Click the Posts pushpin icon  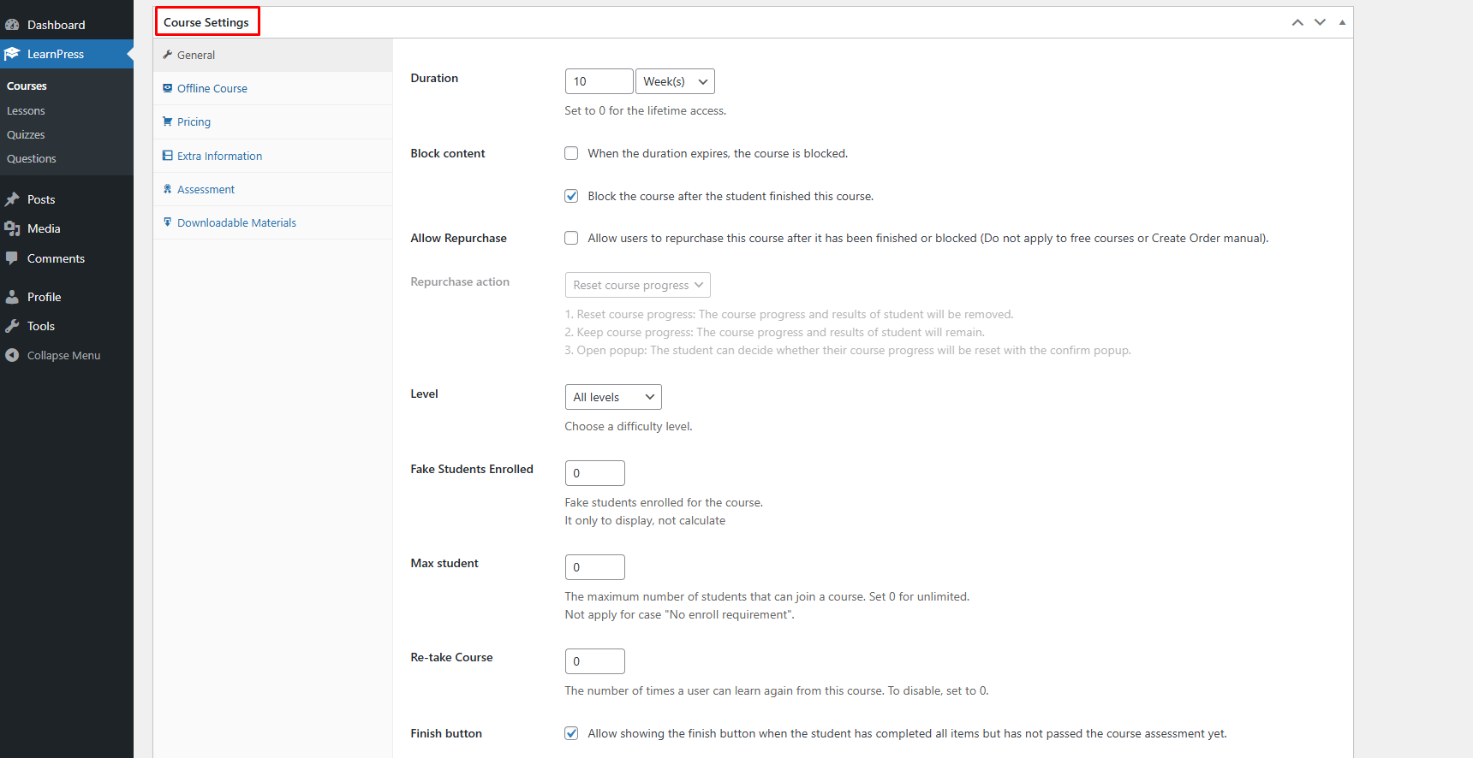12,199
